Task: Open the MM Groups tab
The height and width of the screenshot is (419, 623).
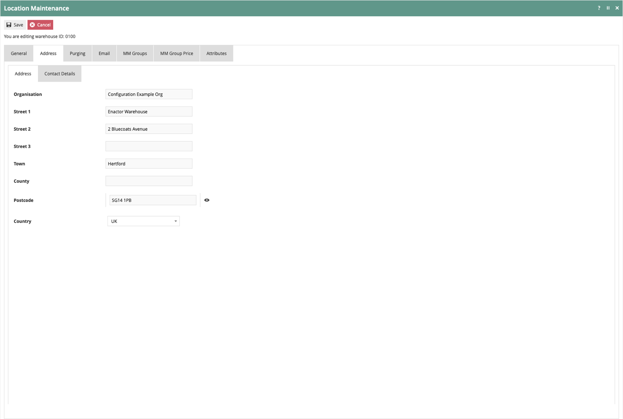Action: coord(135,53)
